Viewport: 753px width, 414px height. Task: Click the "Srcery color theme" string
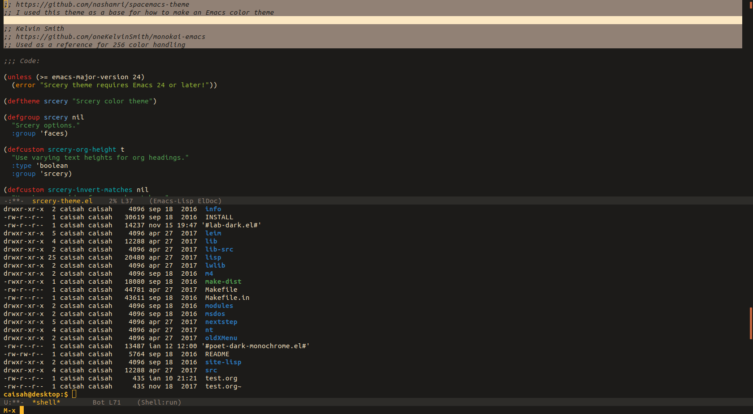point(113,101)
